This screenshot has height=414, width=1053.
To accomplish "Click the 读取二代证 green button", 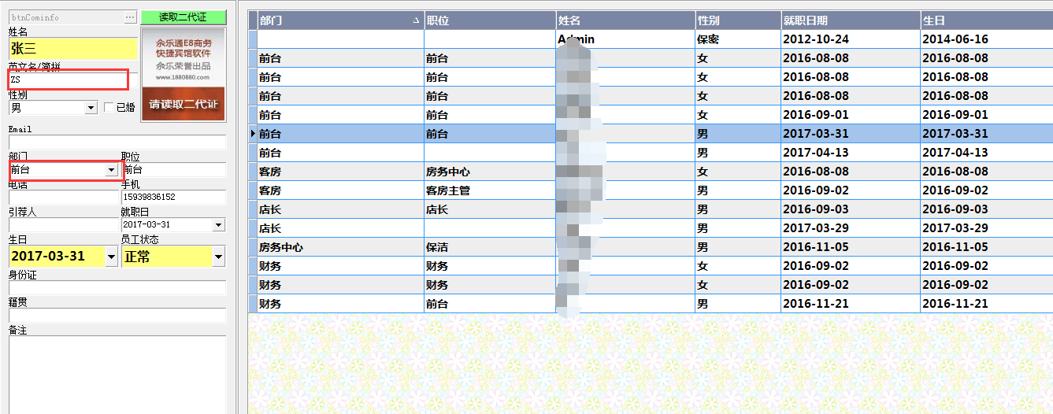I will click(183, 17).
